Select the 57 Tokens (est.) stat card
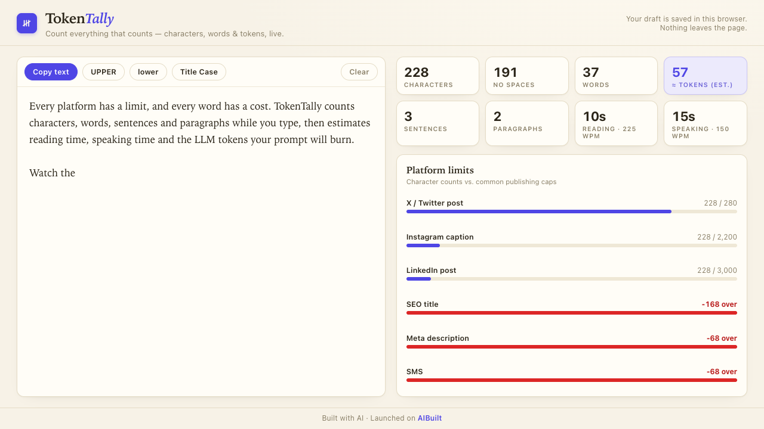Image resolution: width=764 pixels, height=429 pixels. 706,76
